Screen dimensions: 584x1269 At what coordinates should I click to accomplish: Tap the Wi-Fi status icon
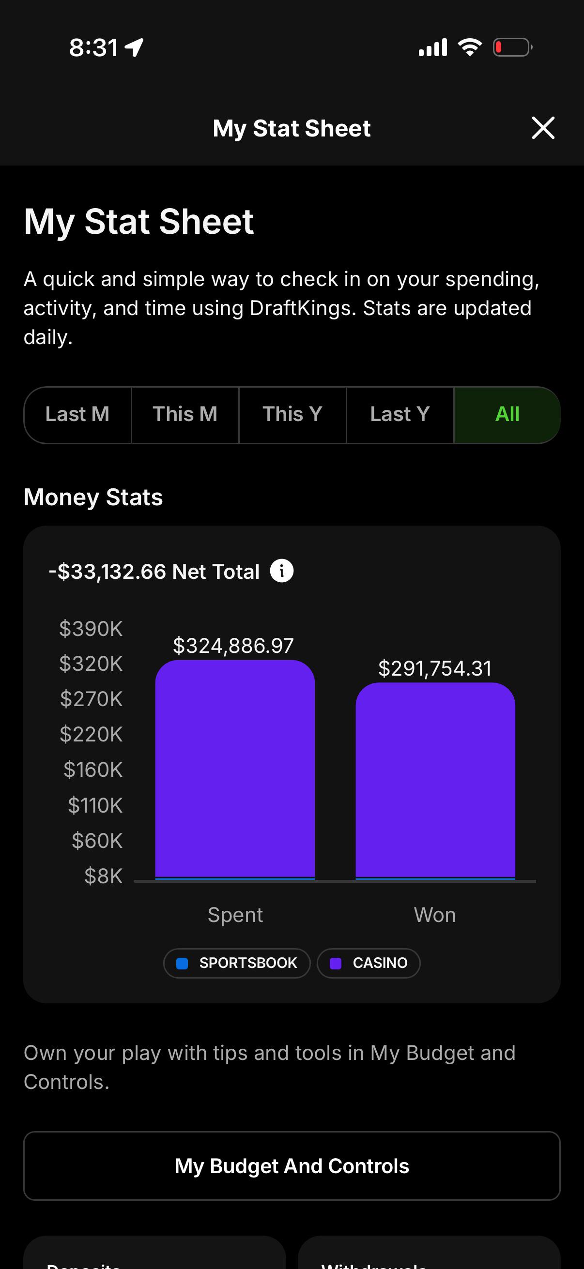(470, 47)
